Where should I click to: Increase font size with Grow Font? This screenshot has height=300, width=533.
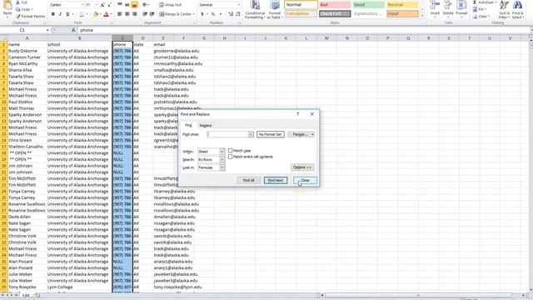102,5
